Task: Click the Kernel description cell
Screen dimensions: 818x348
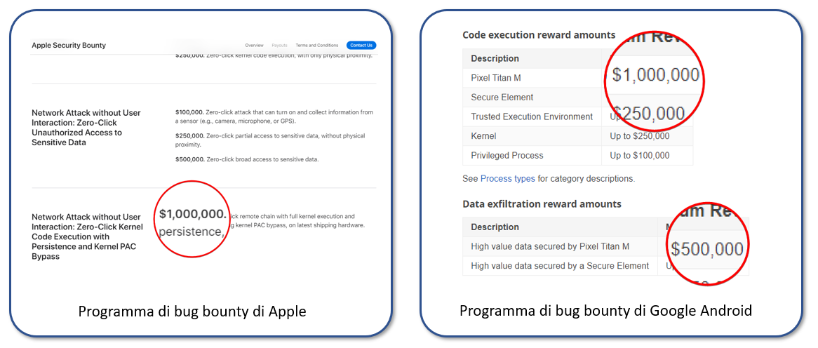Action: [483, 136]
